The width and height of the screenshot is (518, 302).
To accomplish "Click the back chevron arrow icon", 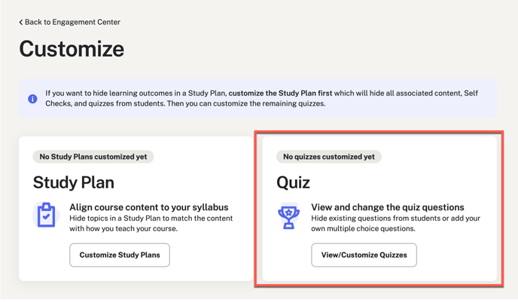I will tap(21, 23).
